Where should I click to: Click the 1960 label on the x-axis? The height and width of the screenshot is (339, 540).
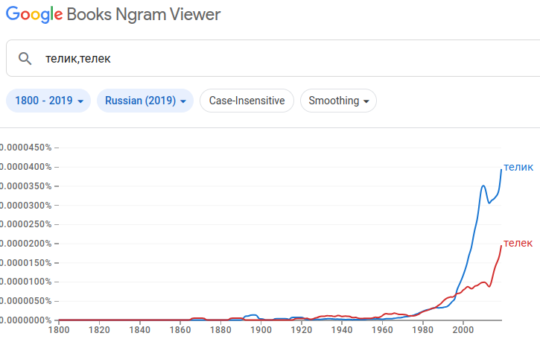pos(382,329)
